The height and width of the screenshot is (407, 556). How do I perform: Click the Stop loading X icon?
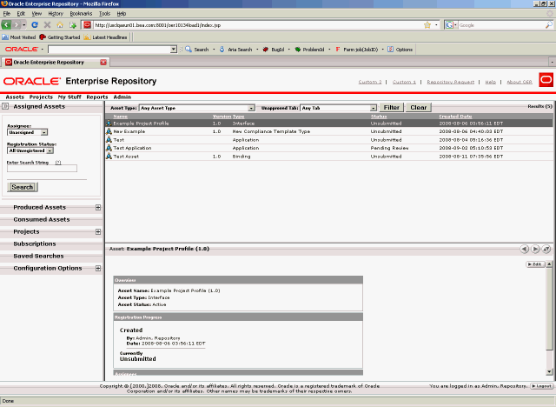tap(47, 25)
